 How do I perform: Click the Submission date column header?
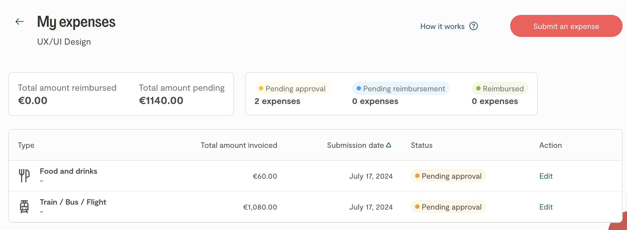click(x=355, y=145)
